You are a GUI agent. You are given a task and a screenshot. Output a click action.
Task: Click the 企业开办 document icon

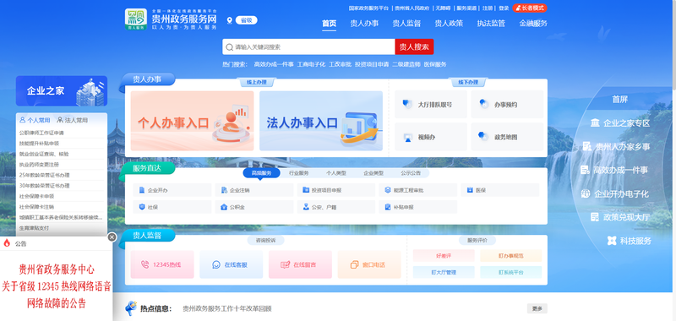pos(142,190)
